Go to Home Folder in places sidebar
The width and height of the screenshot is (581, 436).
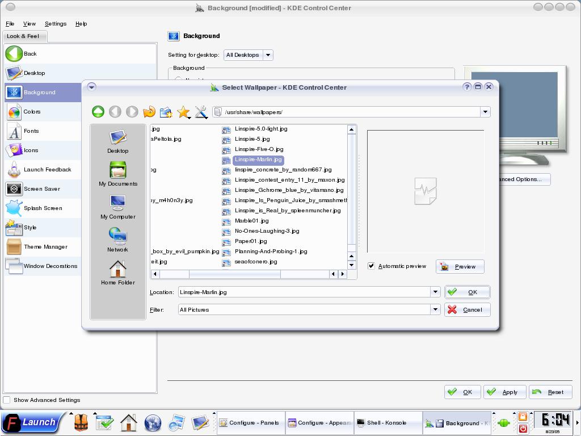pyautogui.click(x=118, y=273)
